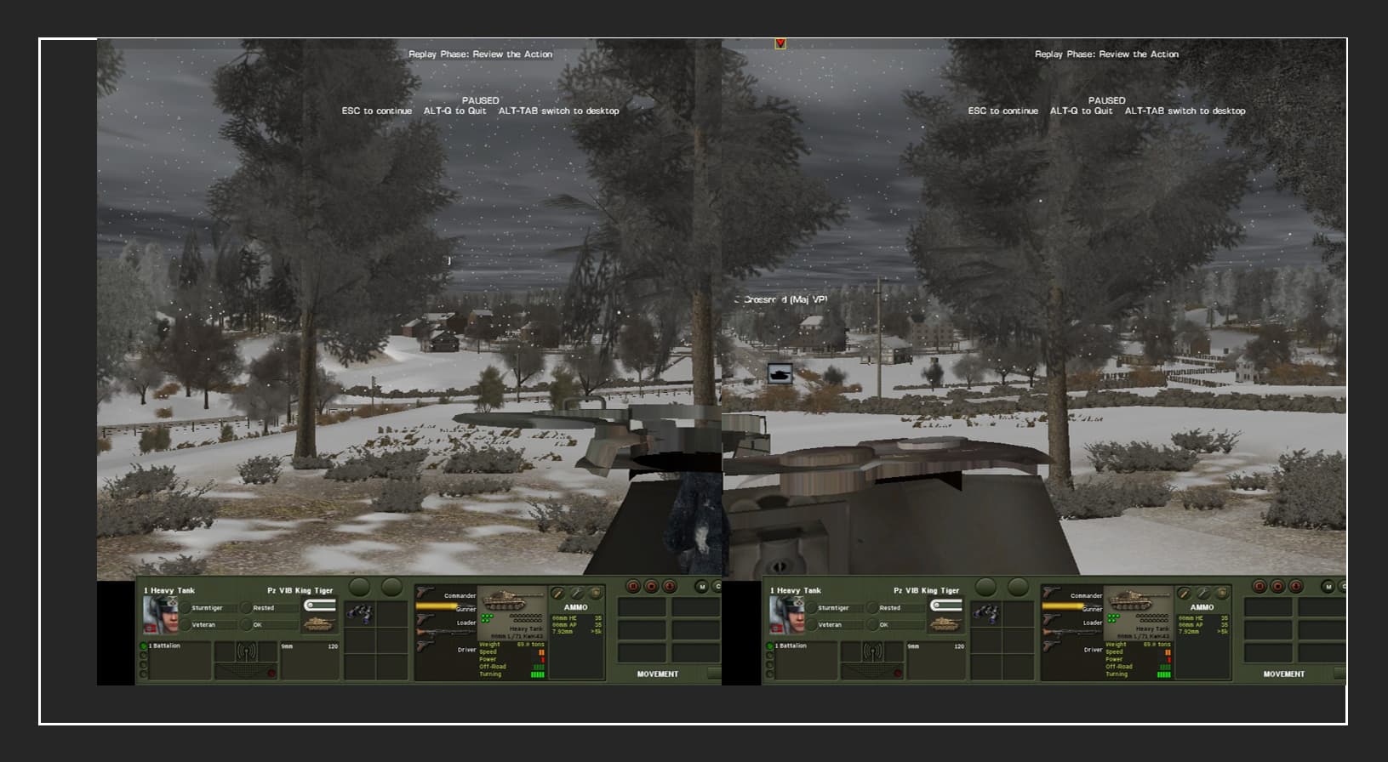Click binoculars icon in the right game panel

[x=985, y=612]
